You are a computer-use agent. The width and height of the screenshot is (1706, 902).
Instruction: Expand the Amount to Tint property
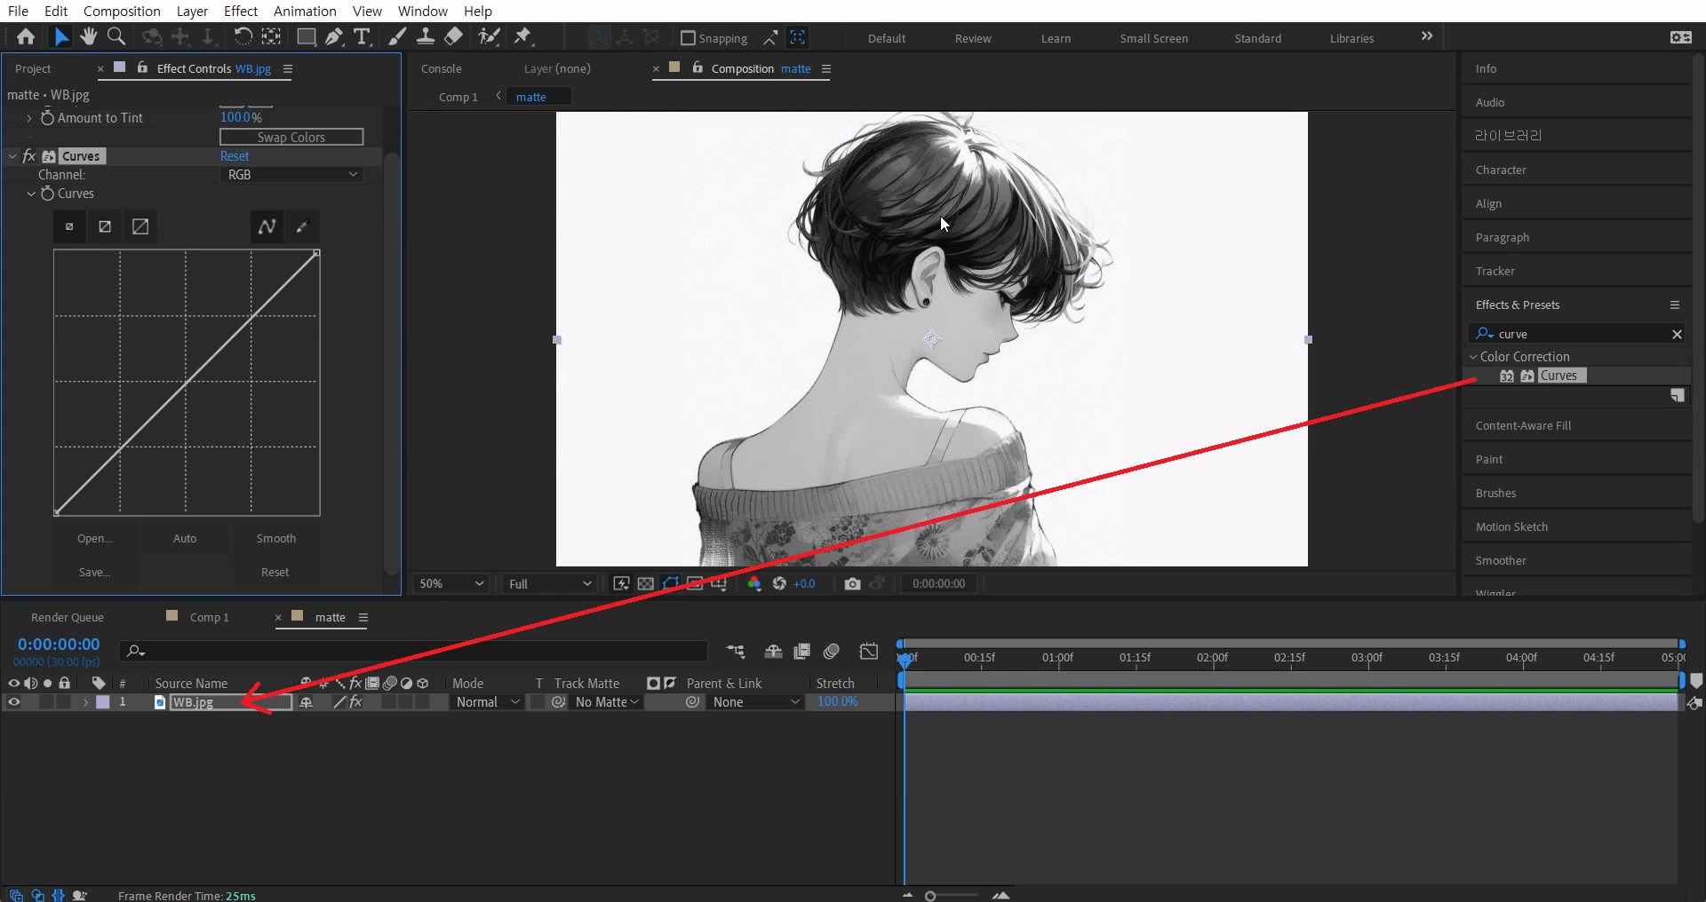(29, 117)
